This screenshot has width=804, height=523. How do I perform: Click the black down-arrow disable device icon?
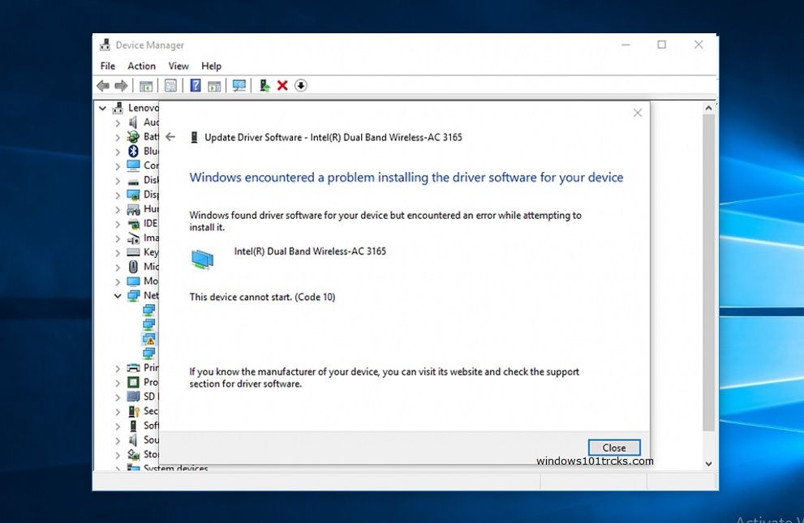301,85
